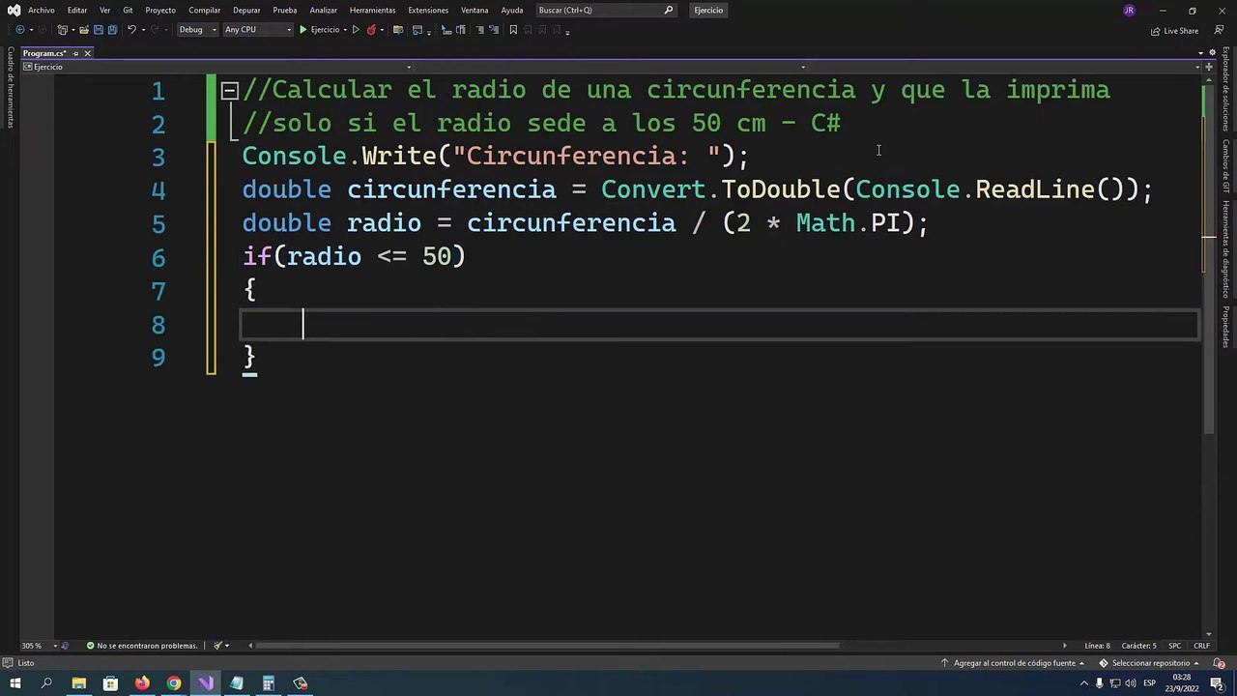Viewport: 1237px width, 696px height.
Task: Open the undo history dropdown arrow
Action: [x=143, y=30]
